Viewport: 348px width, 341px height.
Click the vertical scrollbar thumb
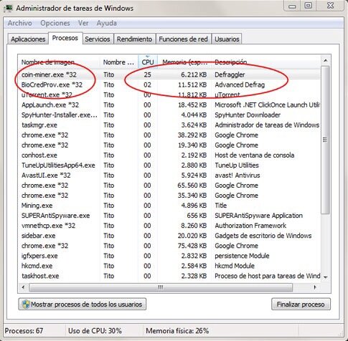325,140
